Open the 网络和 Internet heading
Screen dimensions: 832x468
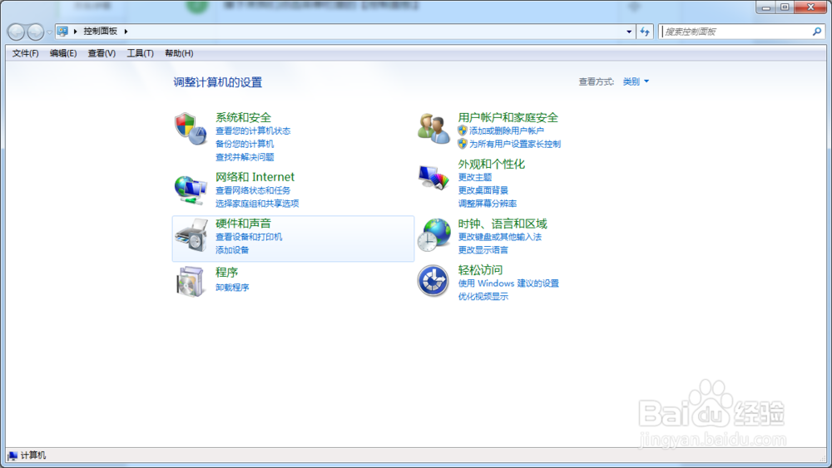[x=255, y=177]
